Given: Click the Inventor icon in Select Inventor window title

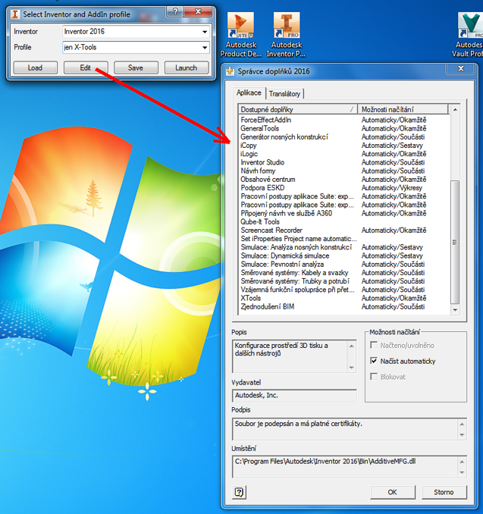Looking at the screenshot, I should (14, 14).
